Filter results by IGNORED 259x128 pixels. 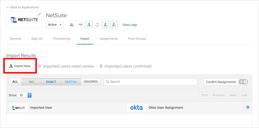[x=91, y=82]
